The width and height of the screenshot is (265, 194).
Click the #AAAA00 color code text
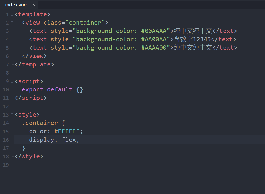click(154, 48)
